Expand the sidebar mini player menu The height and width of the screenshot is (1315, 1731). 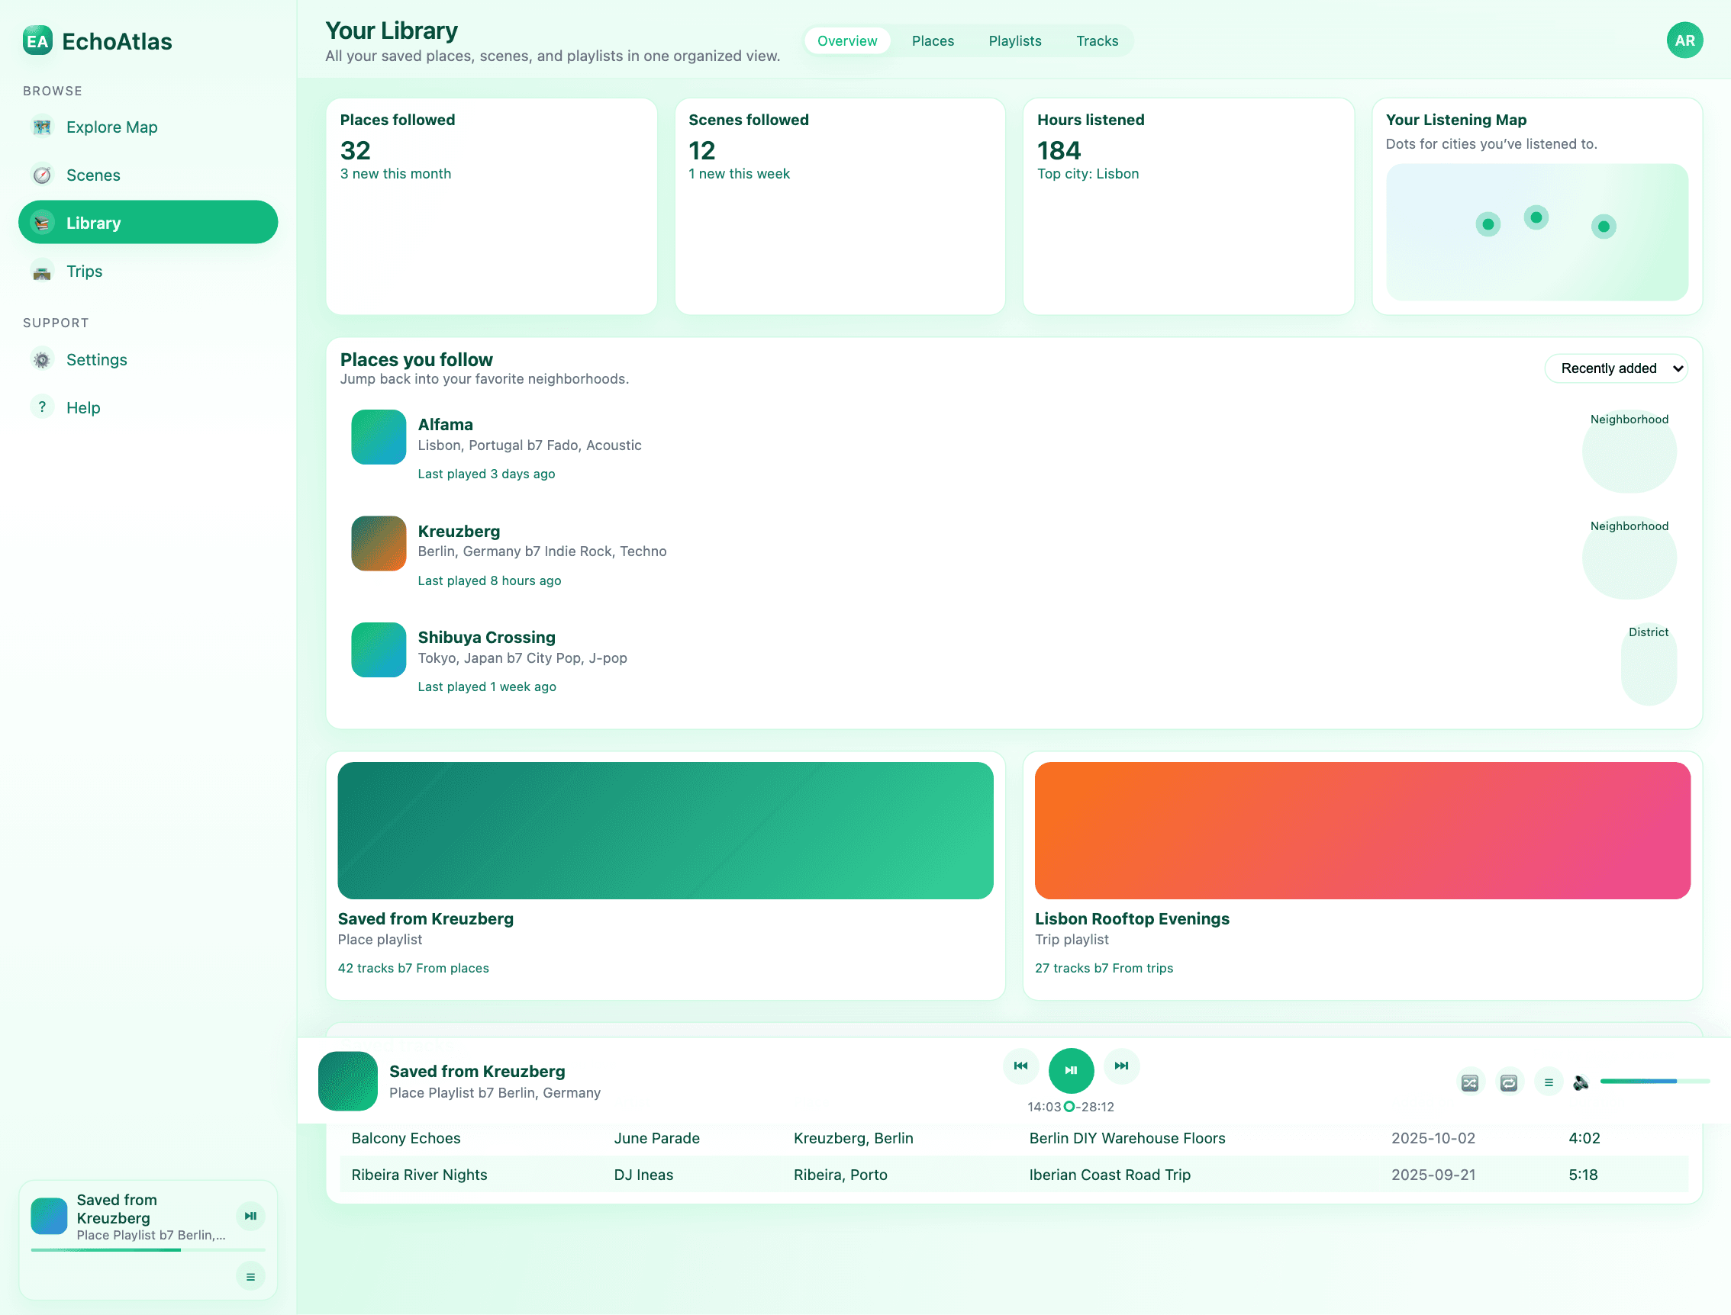click(x=250, y=1277)
